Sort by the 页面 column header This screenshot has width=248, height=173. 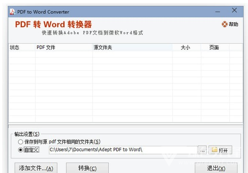click(x=215, y=47)
